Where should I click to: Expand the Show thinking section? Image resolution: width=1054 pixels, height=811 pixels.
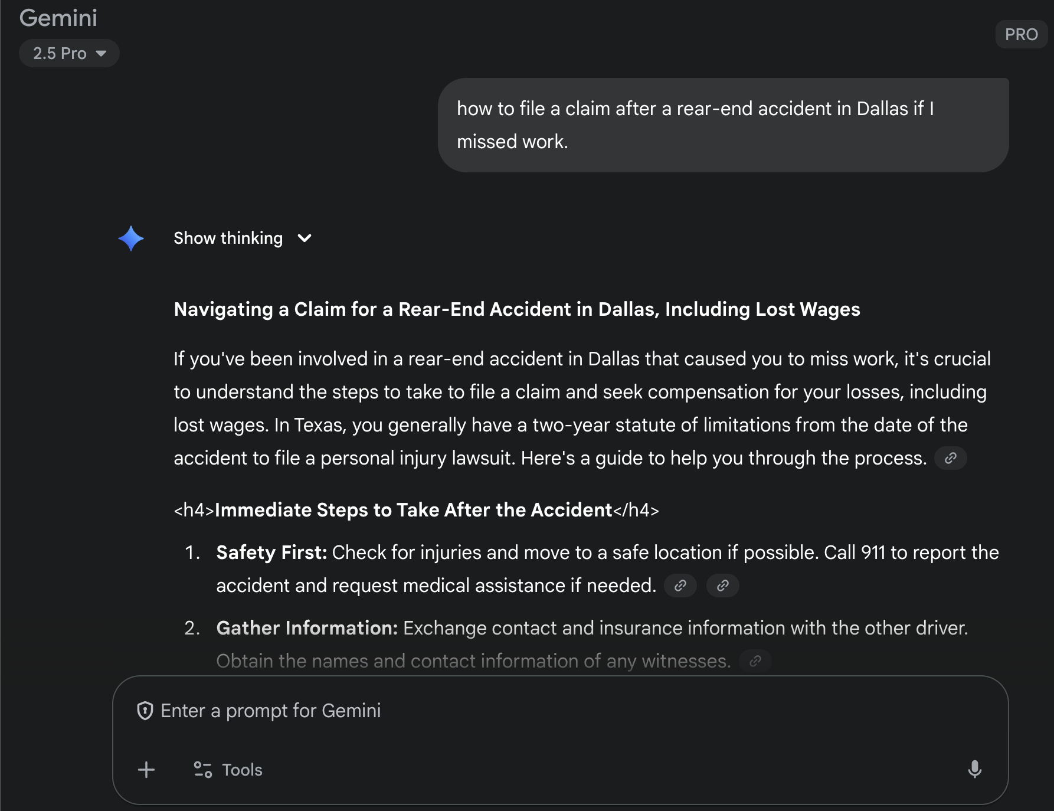coord(242,238)
